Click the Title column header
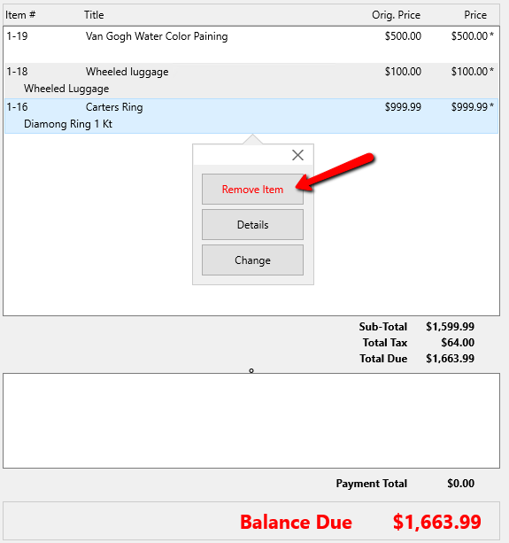 click(x=94, y=15)
